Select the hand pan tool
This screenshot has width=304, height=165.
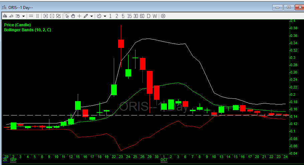point(73,16)
